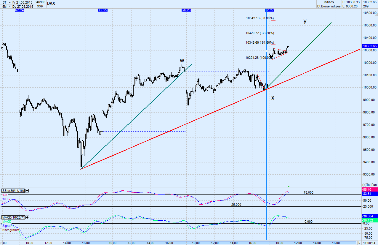Screen dimensions: 378x245
Task: Click the plus icon next to SSto(30/14/10)
Action: (x=27, y=191)
